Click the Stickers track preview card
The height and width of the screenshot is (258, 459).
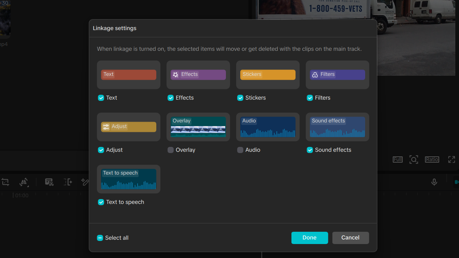pyautogui.click(x=268, y=75)
